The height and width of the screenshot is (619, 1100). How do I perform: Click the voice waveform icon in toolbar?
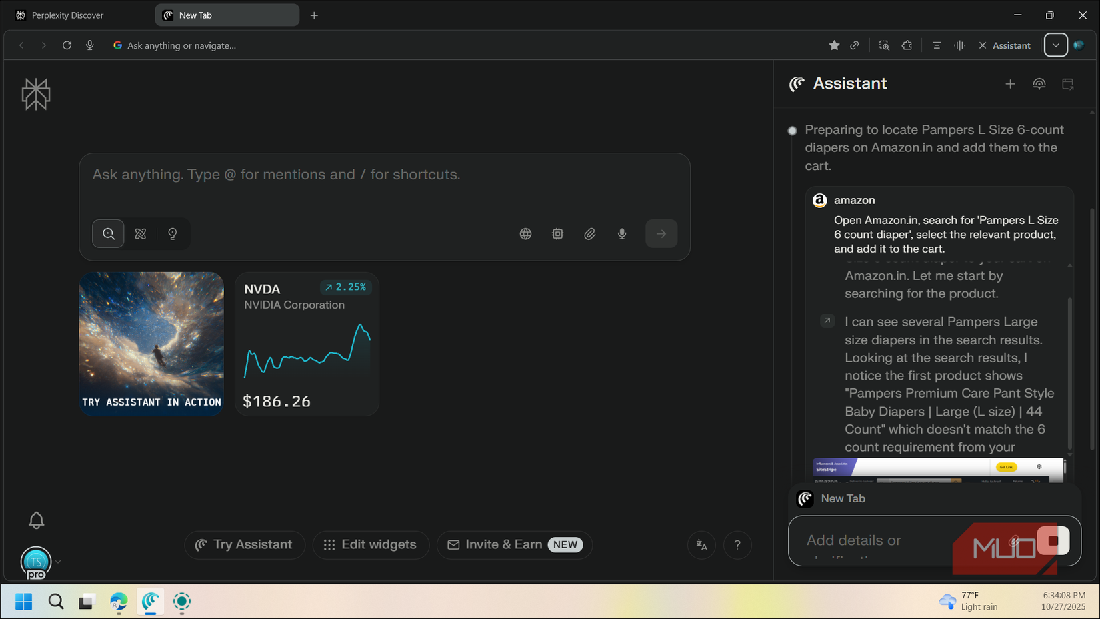click(x=959, y=45)
